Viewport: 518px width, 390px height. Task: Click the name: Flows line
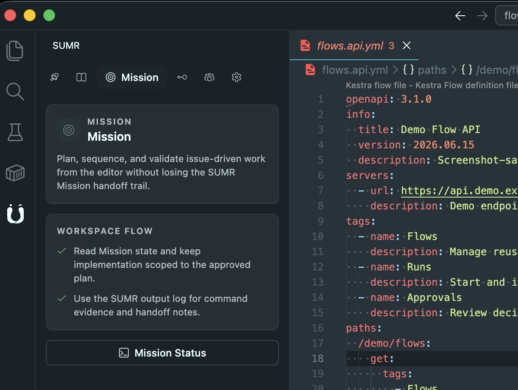coord(398,236)
